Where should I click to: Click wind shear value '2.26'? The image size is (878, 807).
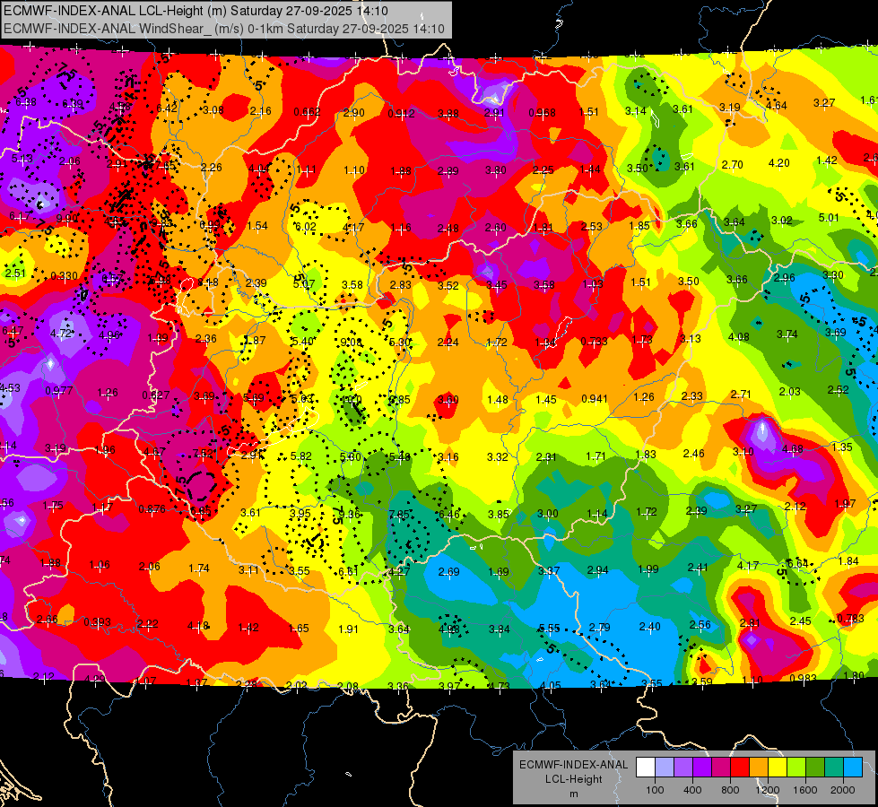[211, 167]
